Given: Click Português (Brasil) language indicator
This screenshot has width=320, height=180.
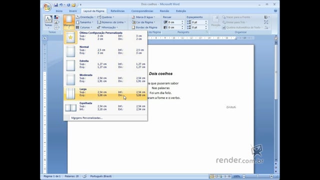Looking at the screenshot, I should pos(101,176).
